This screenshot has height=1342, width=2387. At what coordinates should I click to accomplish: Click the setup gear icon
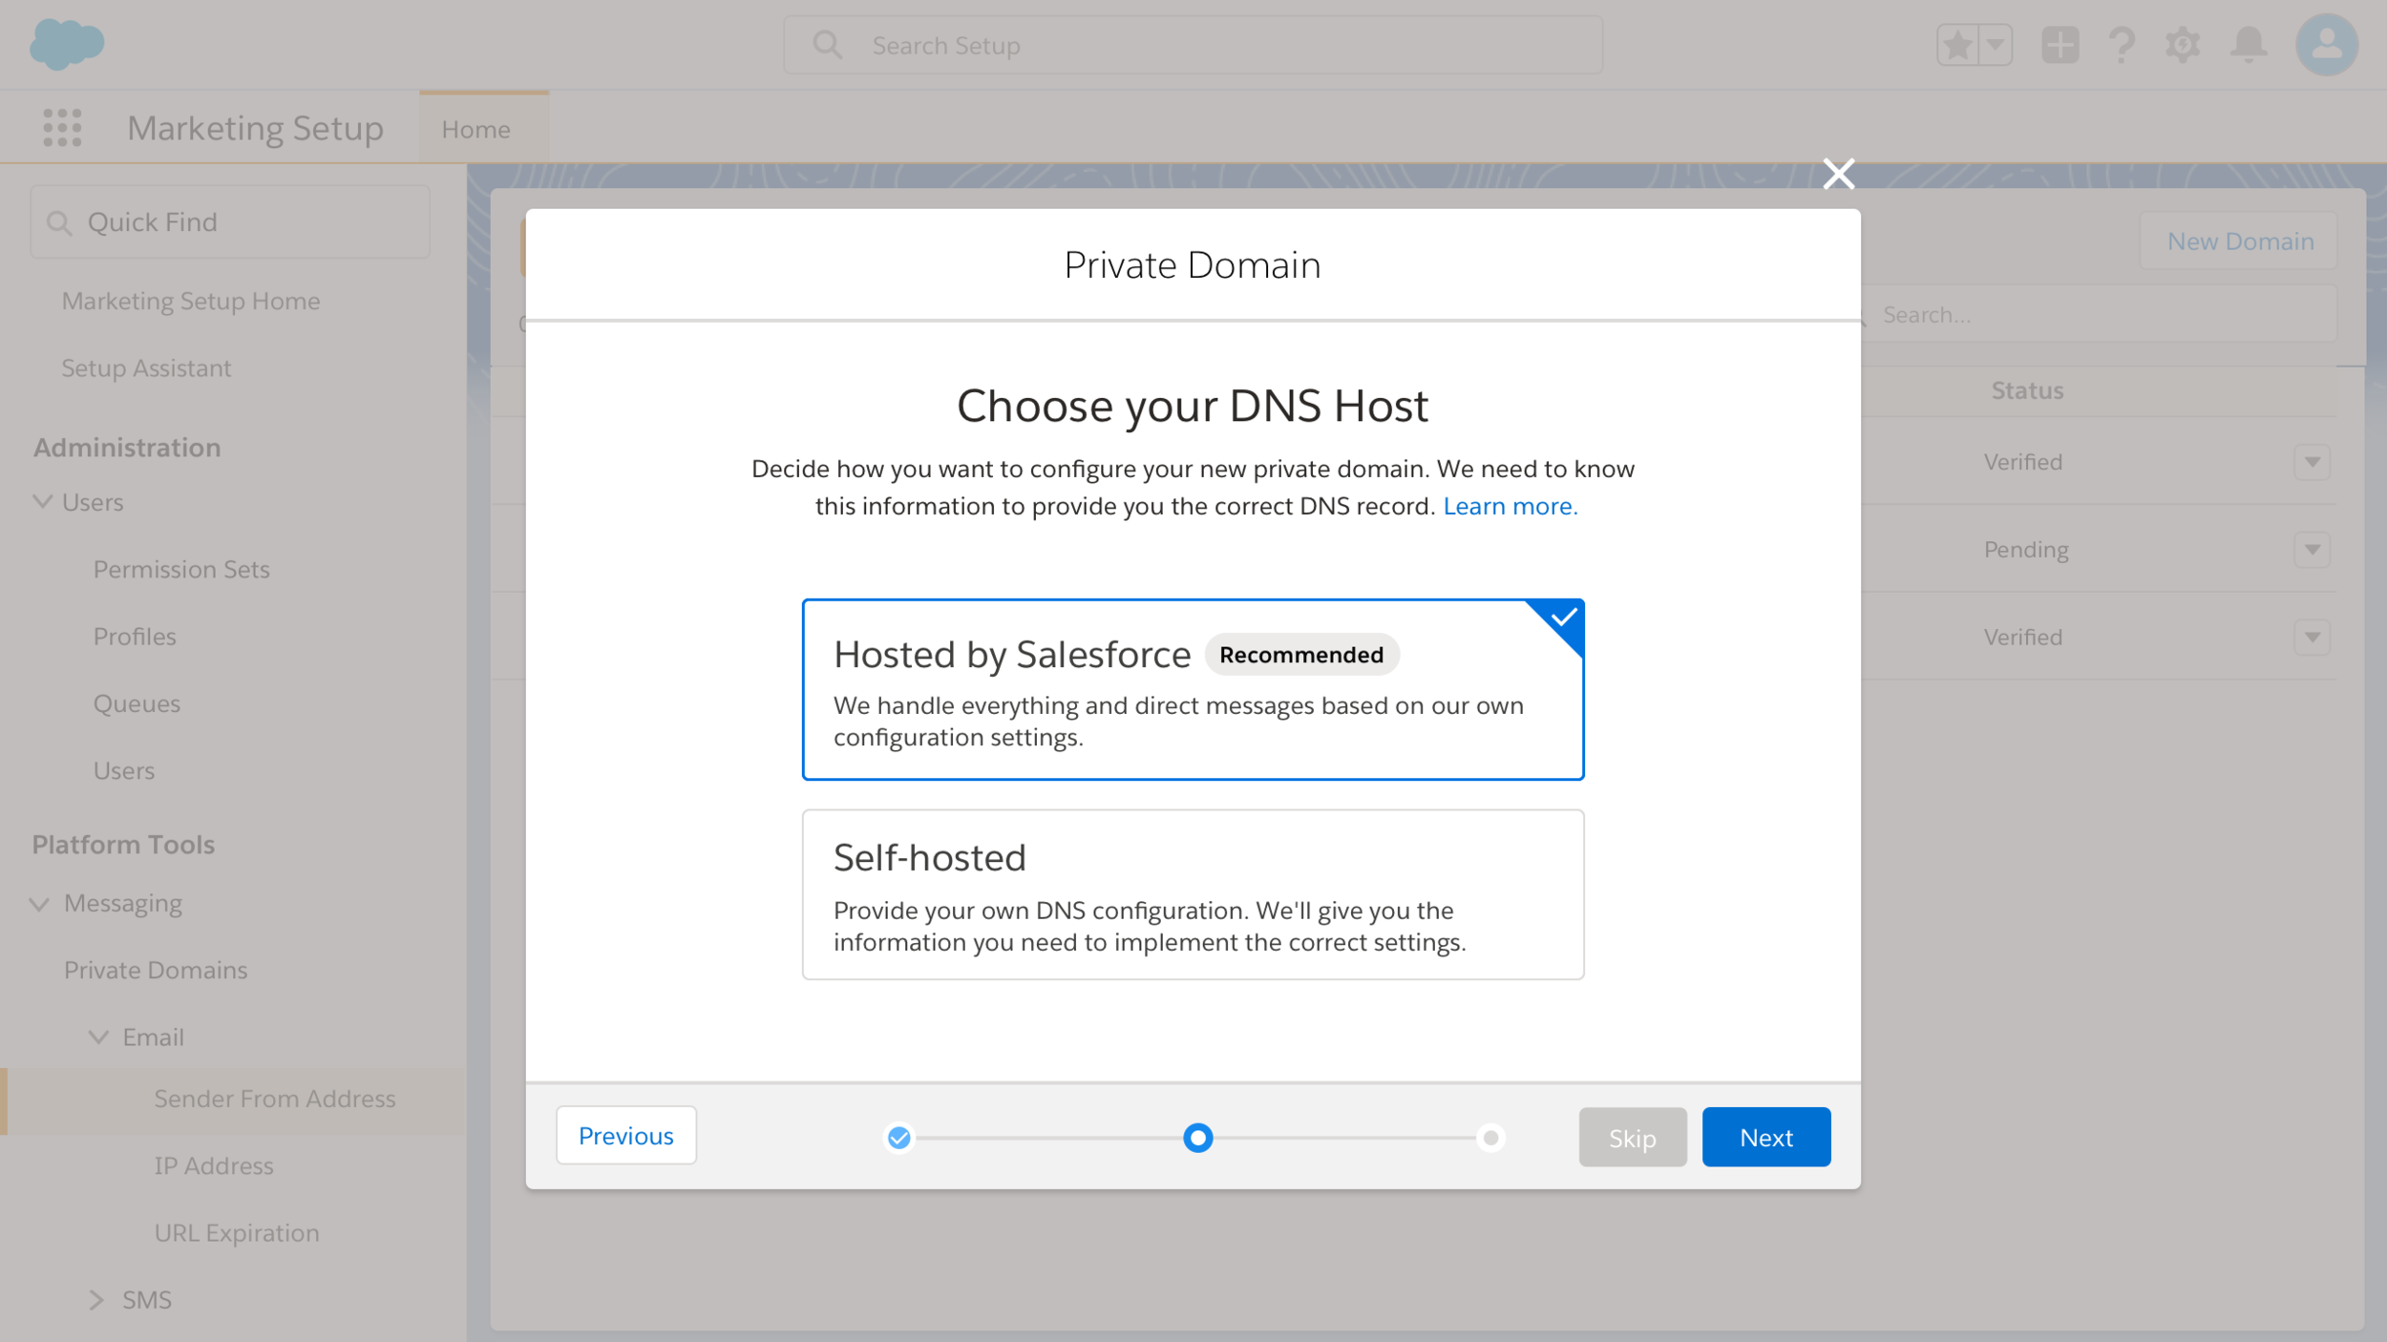[2183, 45]
